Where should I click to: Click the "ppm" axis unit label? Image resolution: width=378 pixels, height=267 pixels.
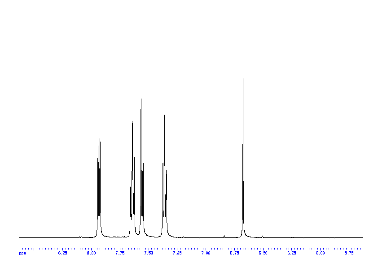pyautogui.click(x=22, y=253)
